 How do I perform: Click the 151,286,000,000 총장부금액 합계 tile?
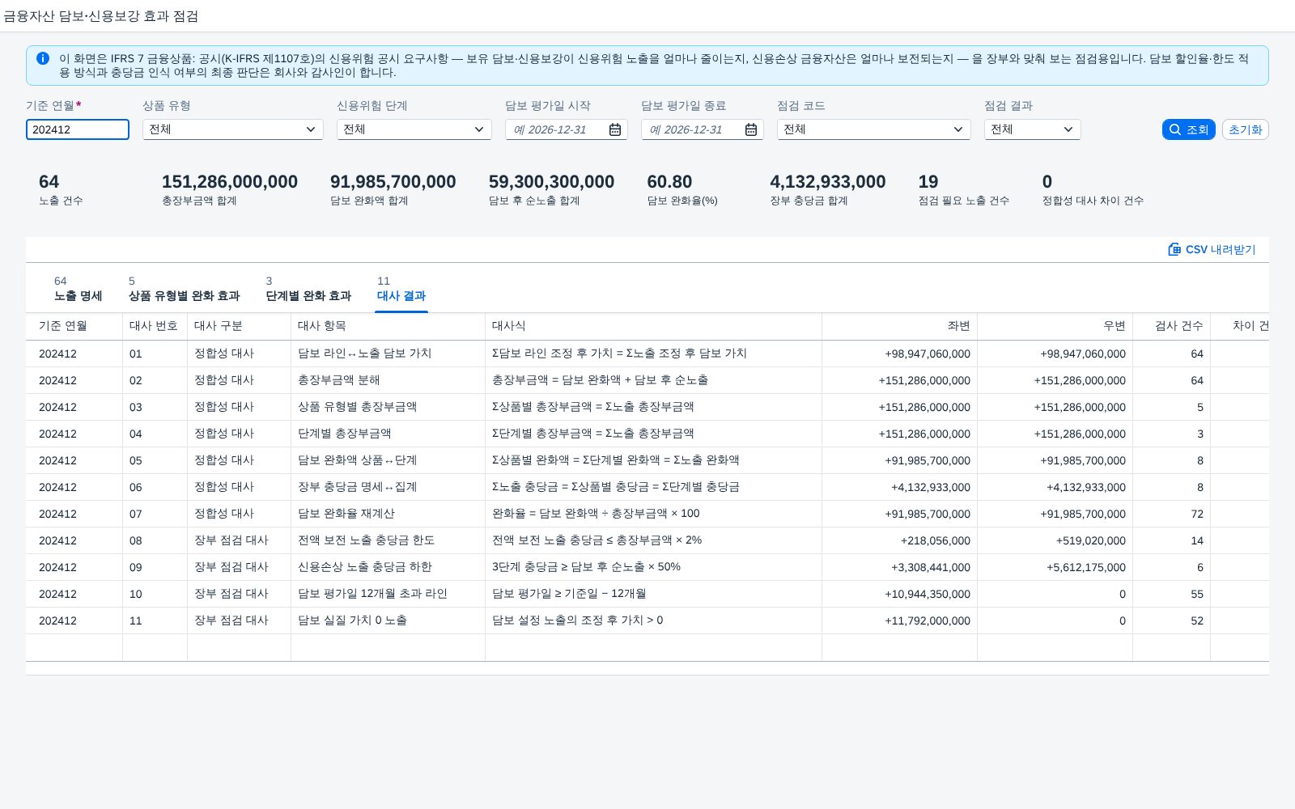click(230, 190)
